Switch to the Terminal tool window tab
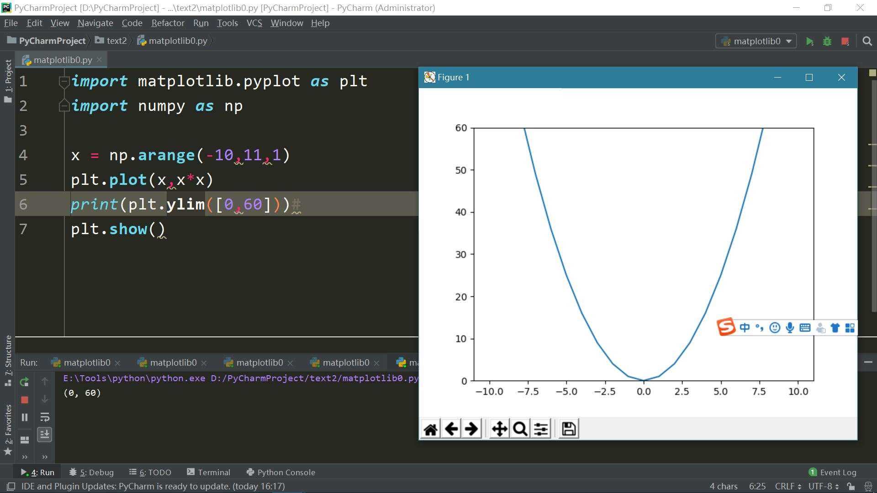877x493 pixels. coord(209,472)
